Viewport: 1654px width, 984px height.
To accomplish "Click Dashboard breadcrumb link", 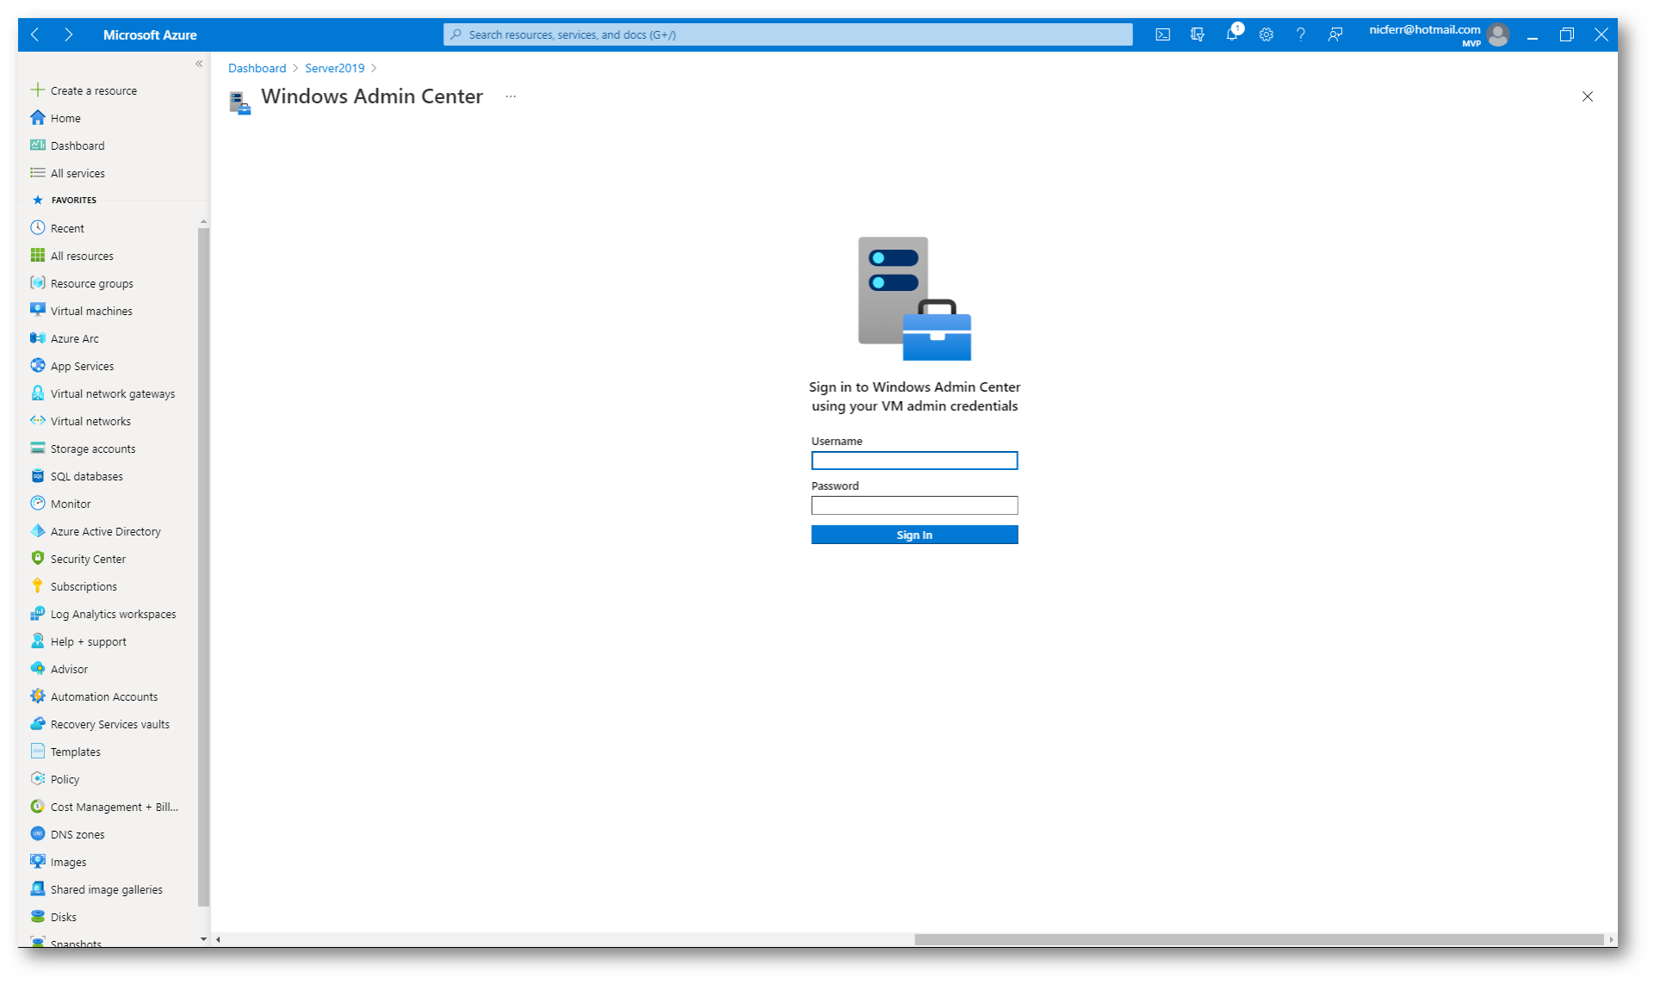I will (x=257, y=68).
